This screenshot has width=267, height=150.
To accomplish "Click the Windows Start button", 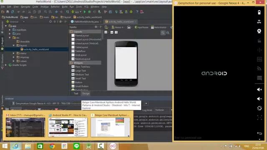I will point(5,146).
